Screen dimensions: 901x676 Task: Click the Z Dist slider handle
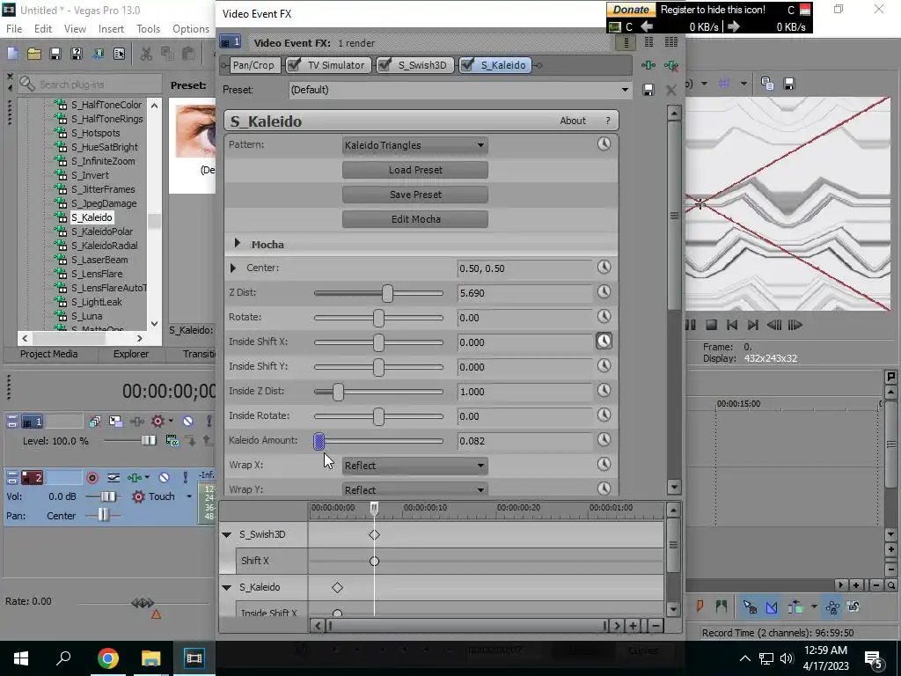coord(387,293)
